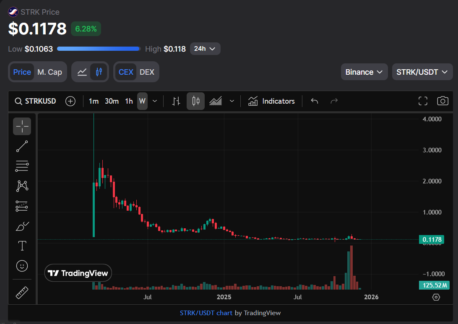
Task: Open STRKUSD symbol search
Action: 35,101
